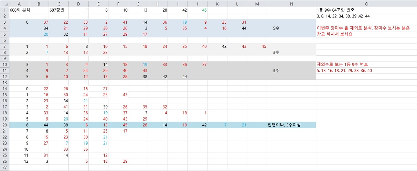Select the "3수" cell in row 8
Image resolution: width=417 pixels, height=171 pixels.
tap(277, 52)
